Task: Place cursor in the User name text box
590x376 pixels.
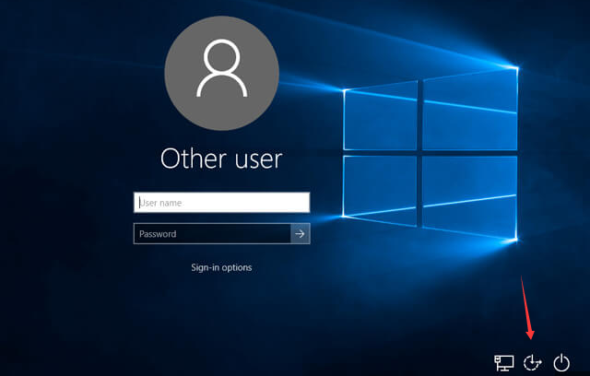Action: [221, 203]
